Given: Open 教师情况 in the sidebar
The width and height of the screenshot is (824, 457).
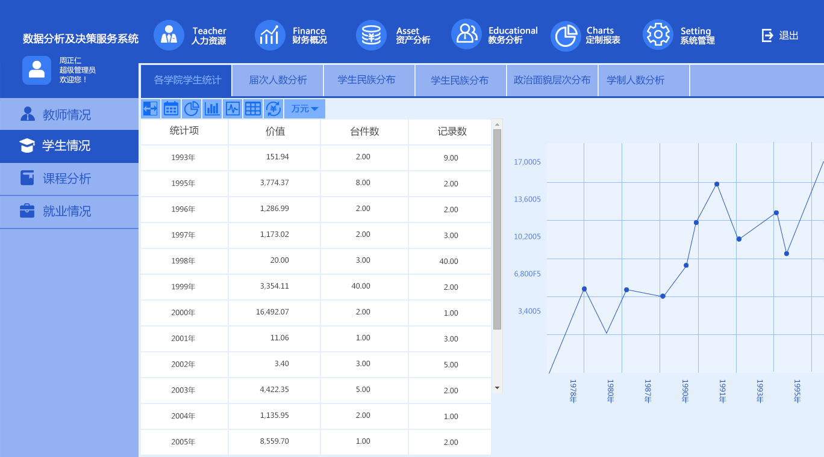Looking at the screenshot, I should pos(66,114).
